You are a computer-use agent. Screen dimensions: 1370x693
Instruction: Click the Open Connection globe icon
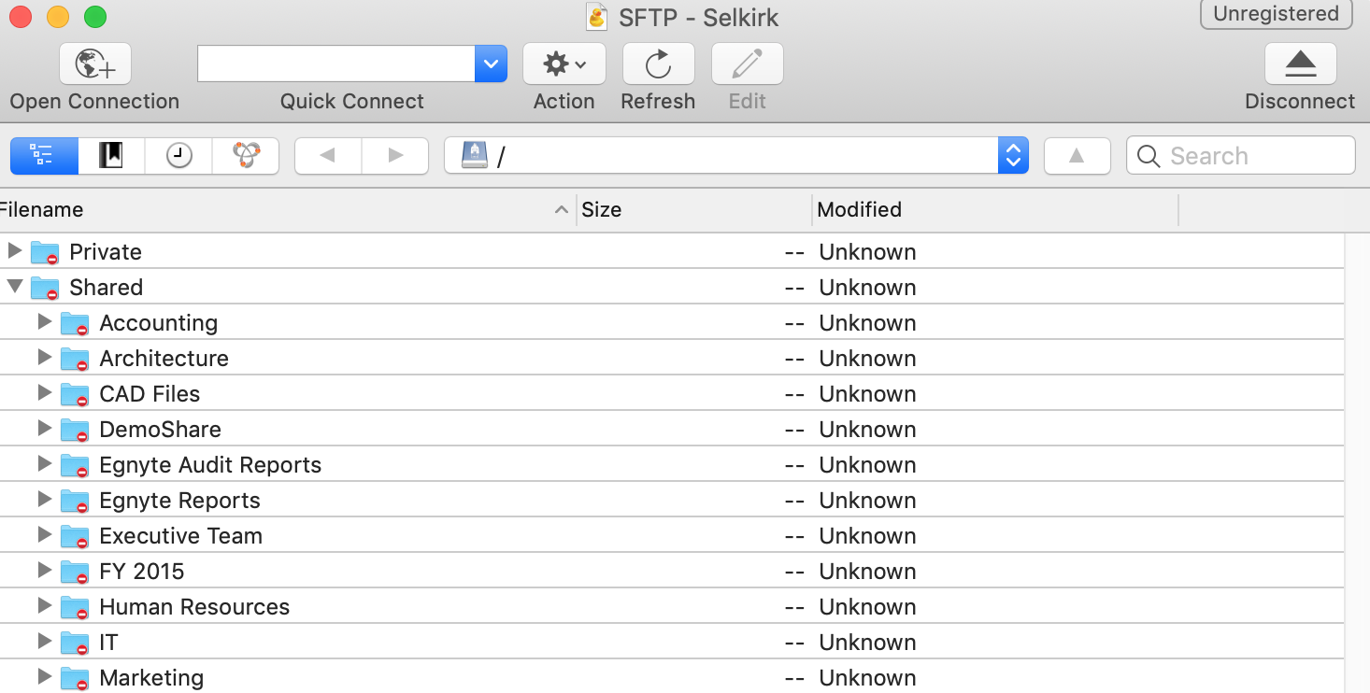pyautogui.click(x=94, y=64)
